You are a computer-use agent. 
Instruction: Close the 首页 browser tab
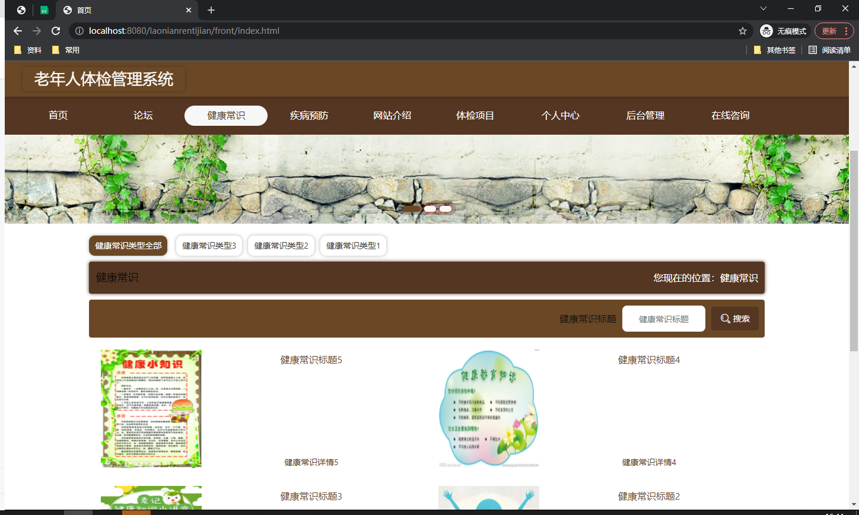pyautogui.click(x=189, y=10)
